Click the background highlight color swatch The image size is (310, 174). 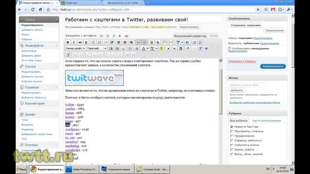(x=153, y=48)
